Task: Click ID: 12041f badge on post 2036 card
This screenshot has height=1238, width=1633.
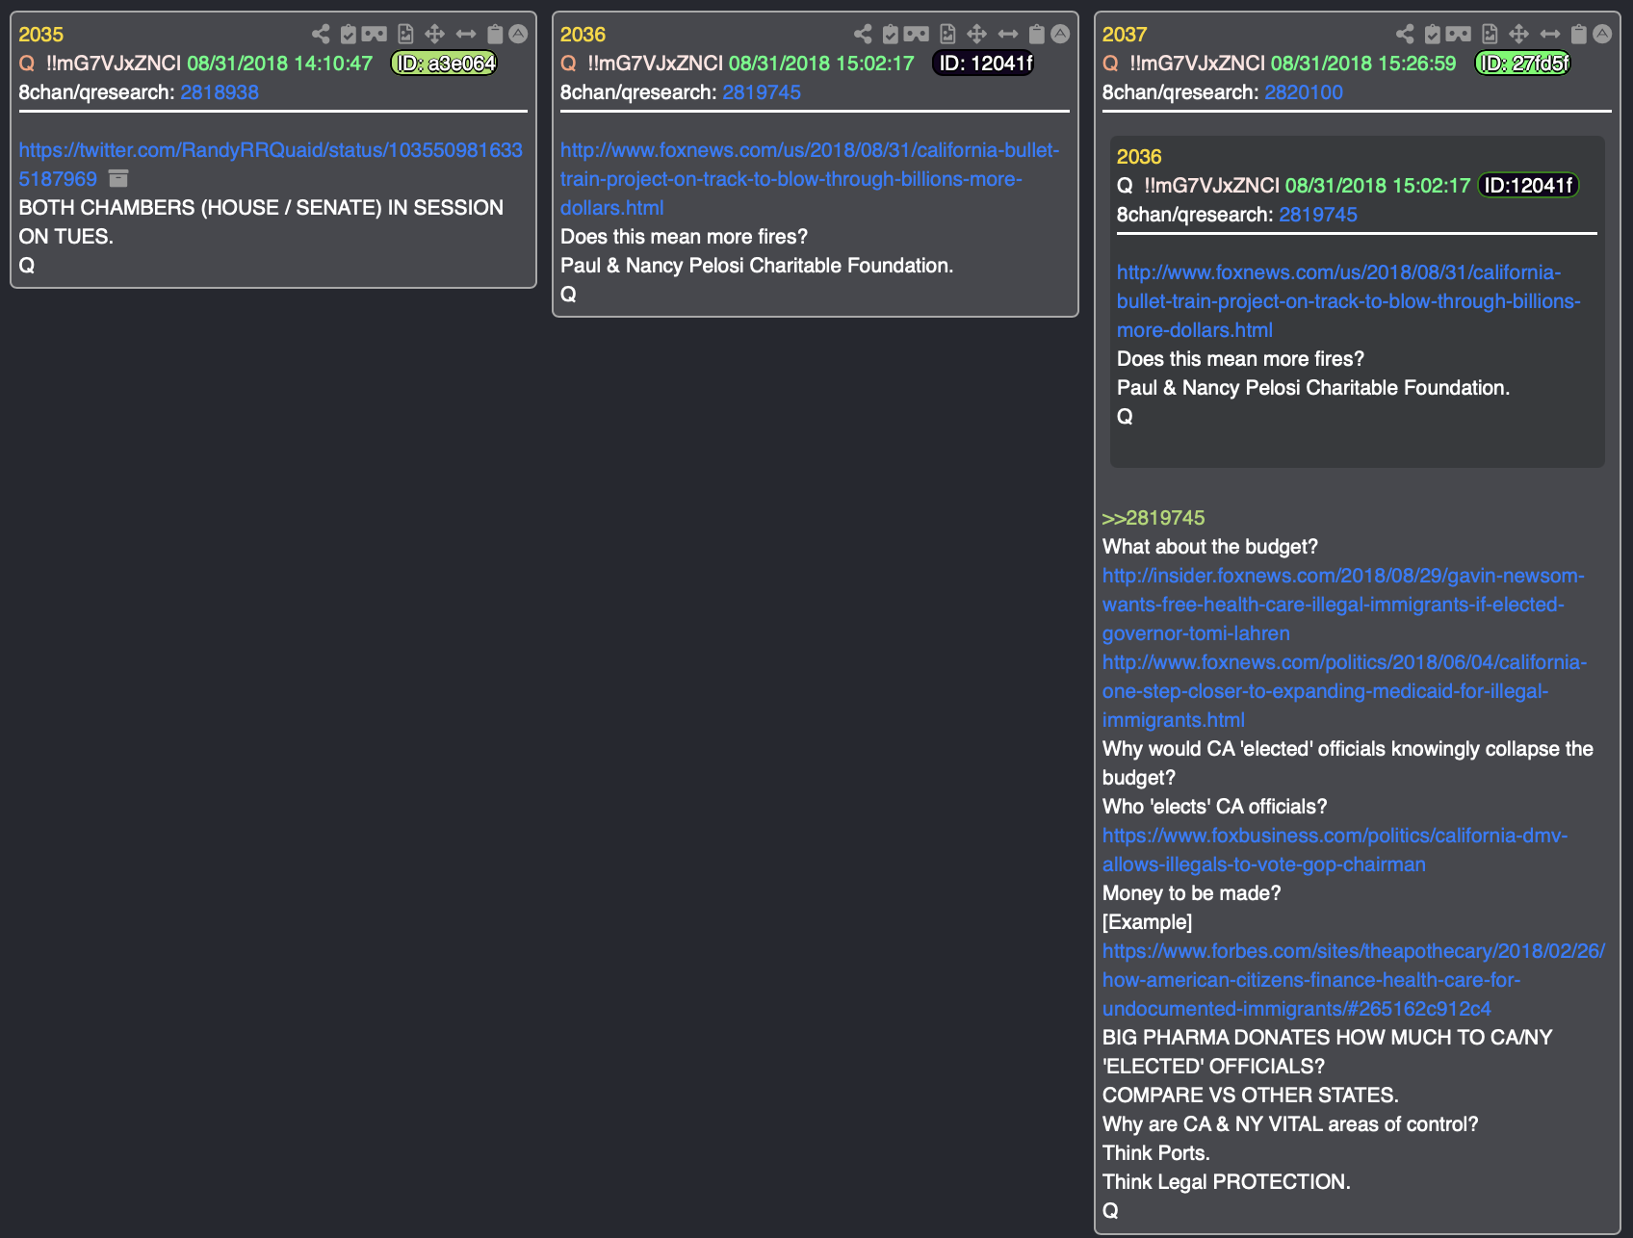Action: [984, 64]
